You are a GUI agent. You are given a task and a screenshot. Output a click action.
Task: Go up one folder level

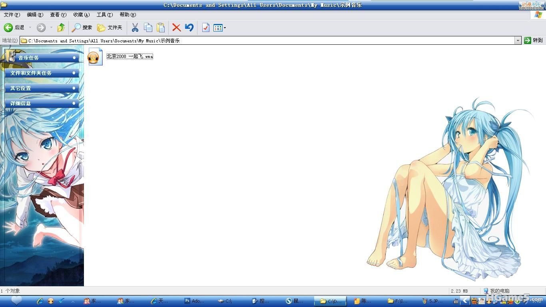(61, 28)
